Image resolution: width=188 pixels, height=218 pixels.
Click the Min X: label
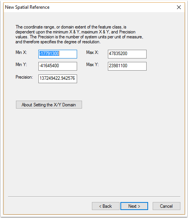click(21, 52)
